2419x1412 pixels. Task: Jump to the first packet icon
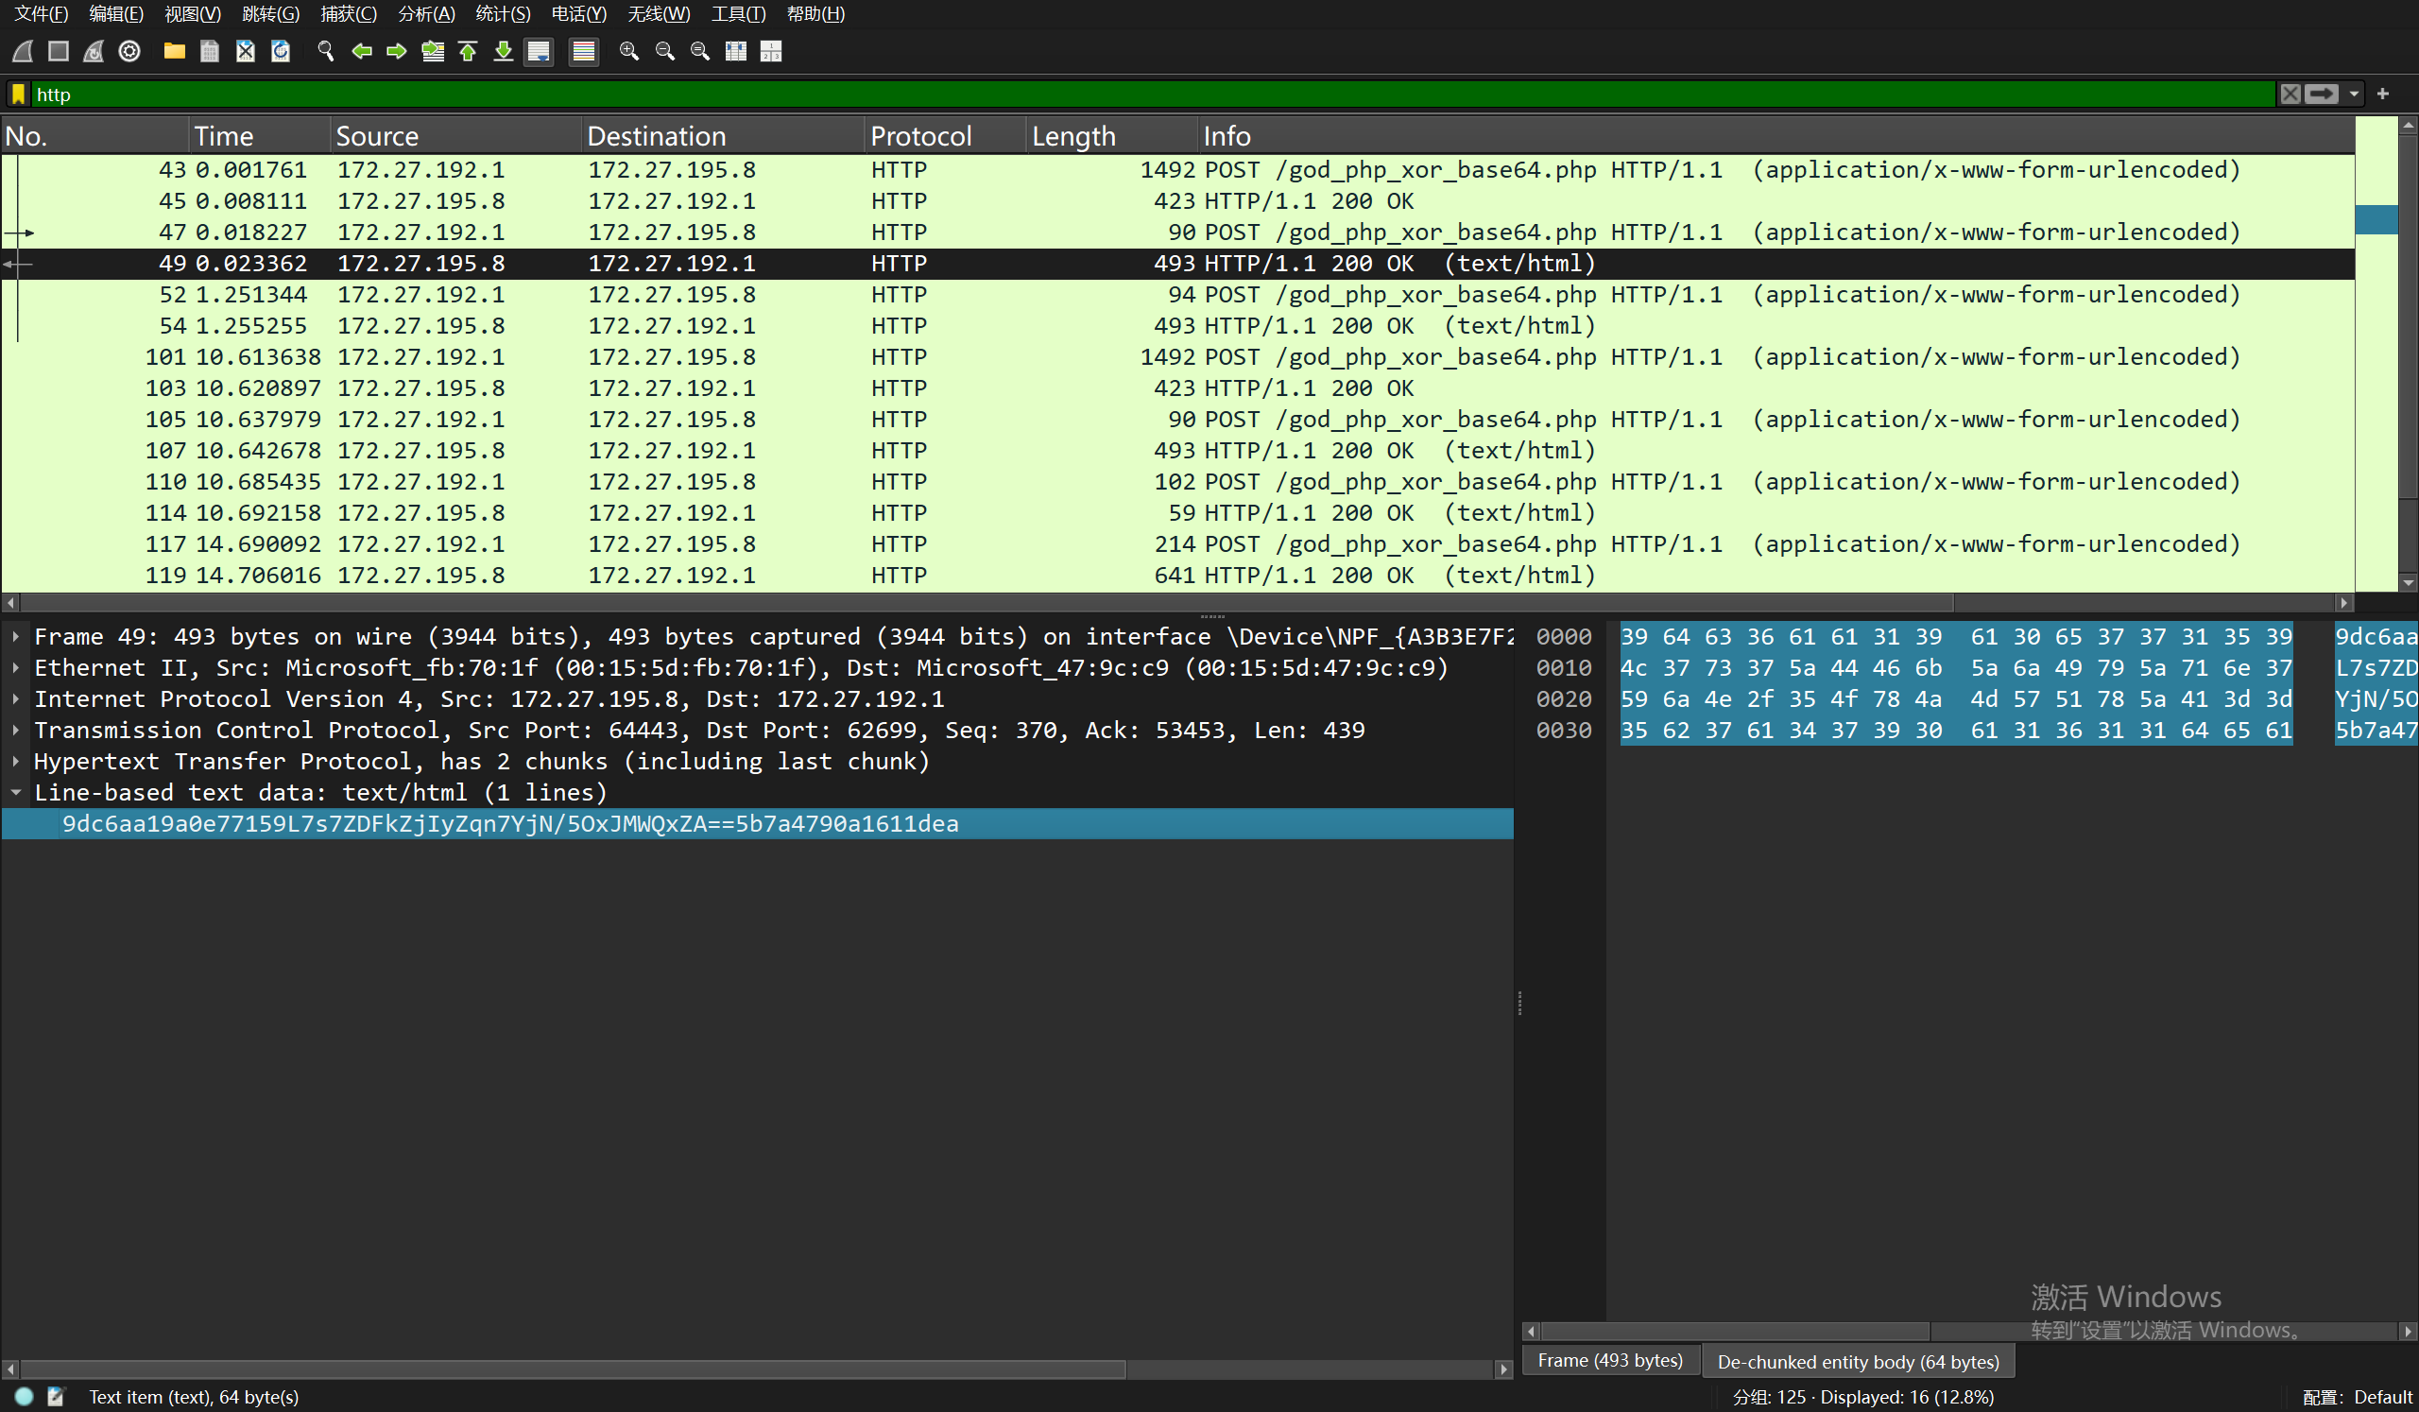[469, 51]
